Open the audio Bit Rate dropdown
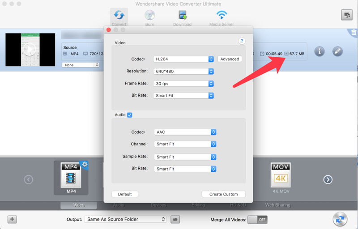 click(185, 169)
